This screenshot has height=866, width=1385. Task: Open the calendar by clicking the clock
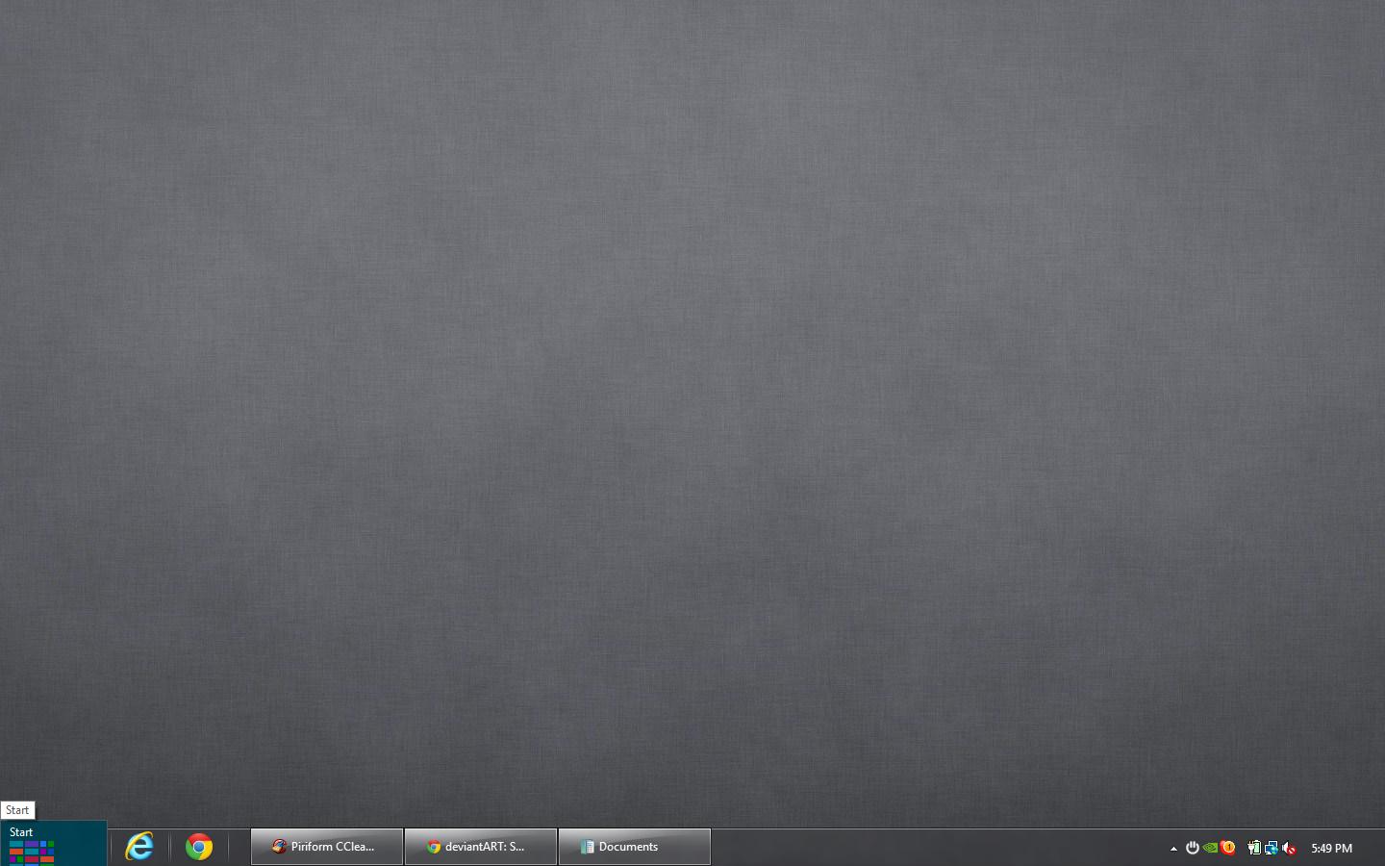coord(1333,849)
